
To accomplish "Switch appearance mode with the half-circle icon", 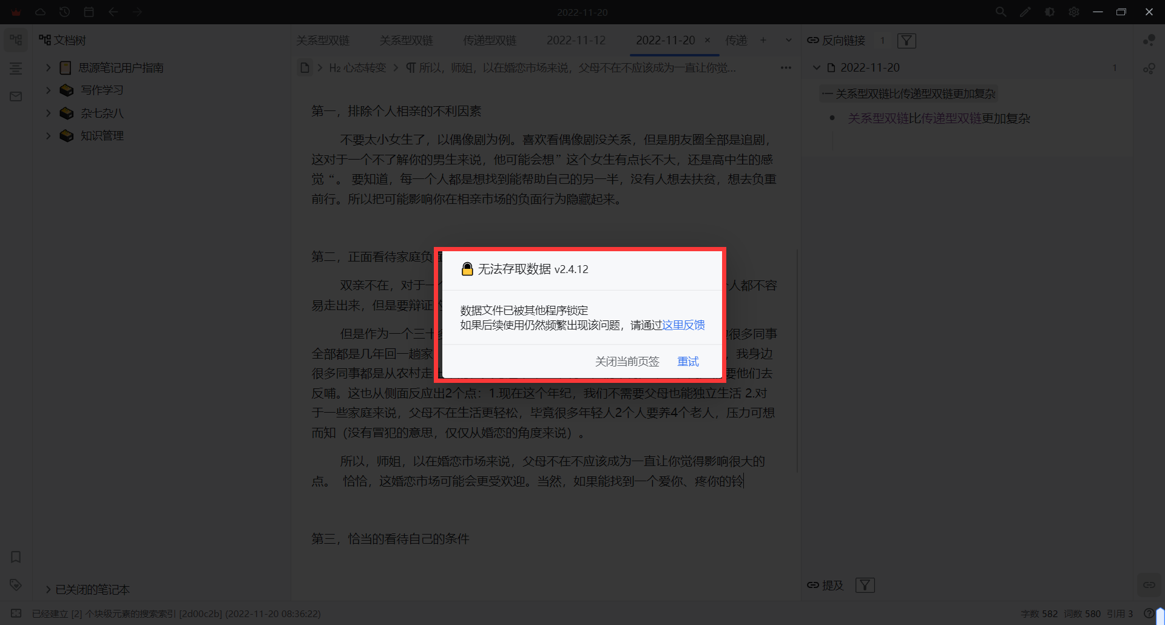I will [x=1050, y=12].
